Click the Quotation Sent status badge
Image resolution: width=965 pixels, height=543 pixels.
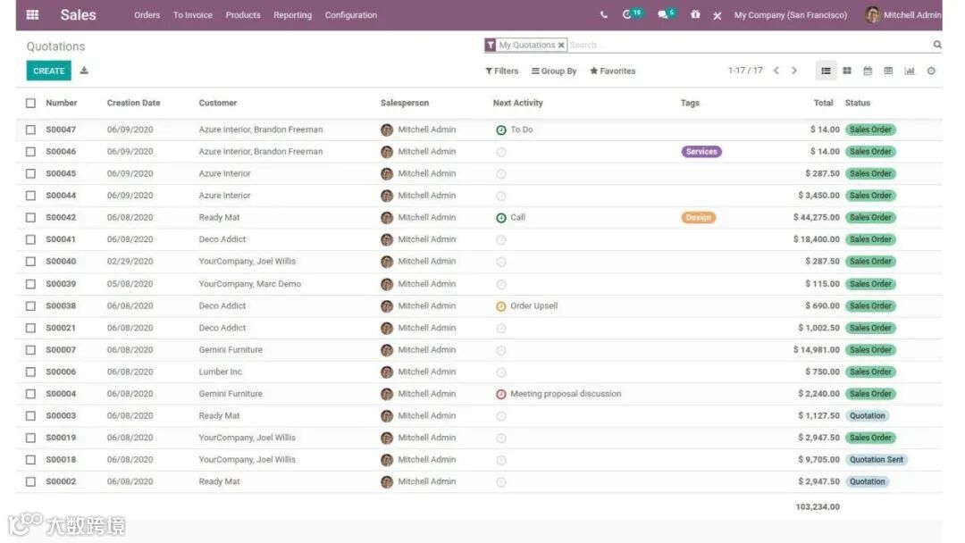[x=877, y=460]
